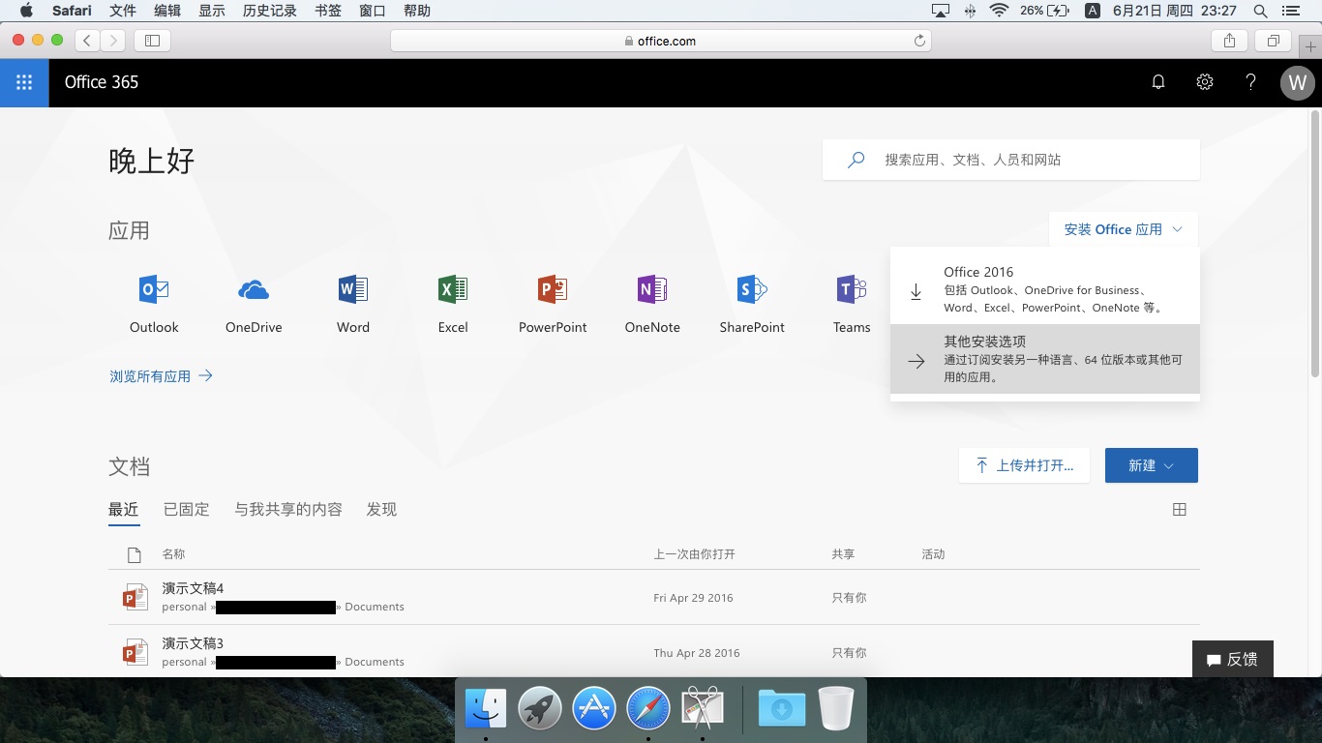Click the Safari share button
Screen dimensions: 1322x743
coord(1229,41)
